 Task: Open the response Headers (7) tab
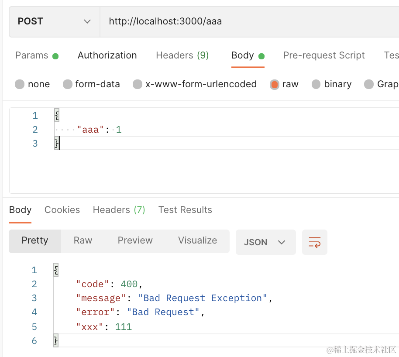[x=119, y=210]
